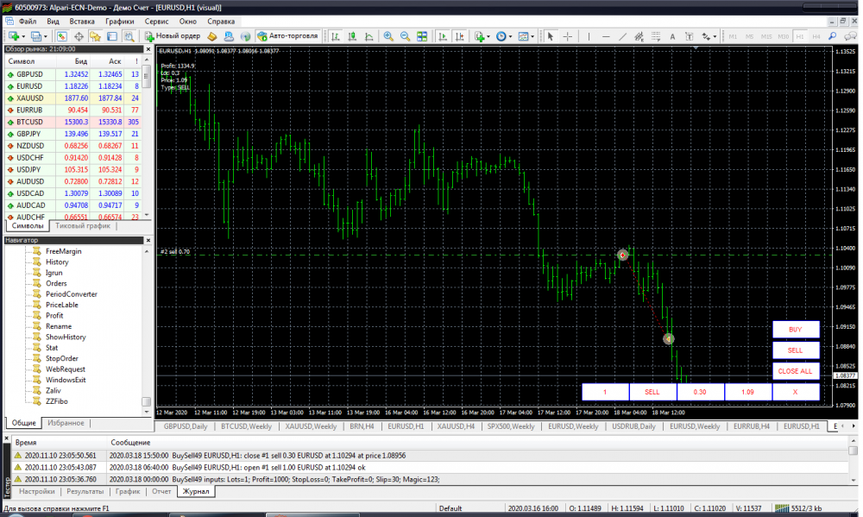Screen dimensions: 863x517
Task: Zoom in on the chart
Action: point(388,36)
